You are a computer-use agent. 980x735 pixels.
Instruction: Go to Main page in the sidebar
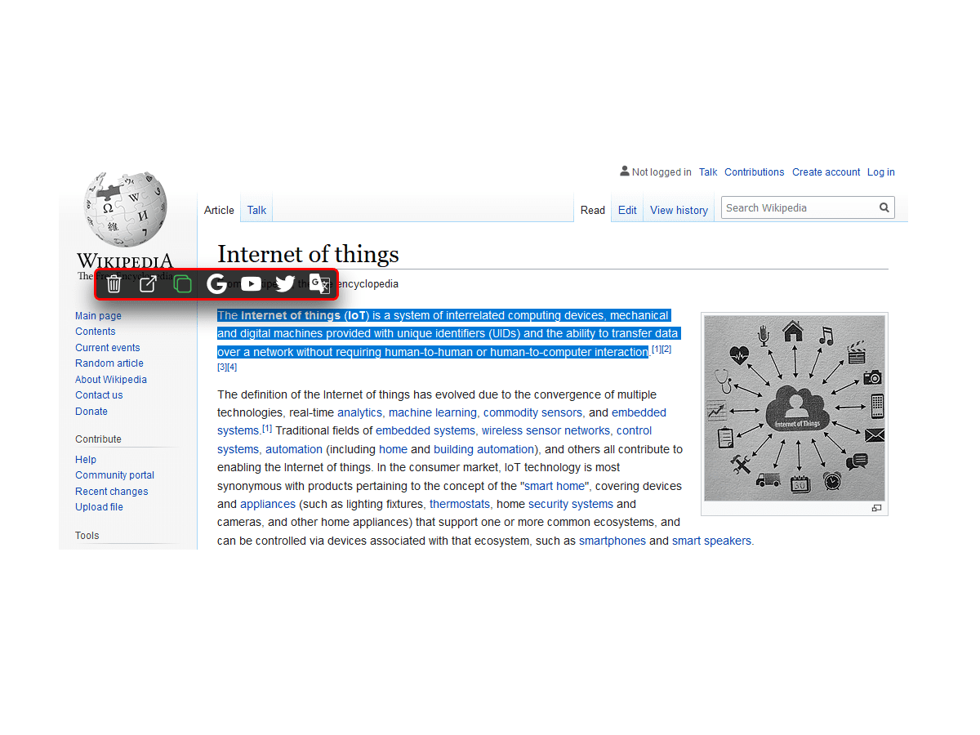98,316
